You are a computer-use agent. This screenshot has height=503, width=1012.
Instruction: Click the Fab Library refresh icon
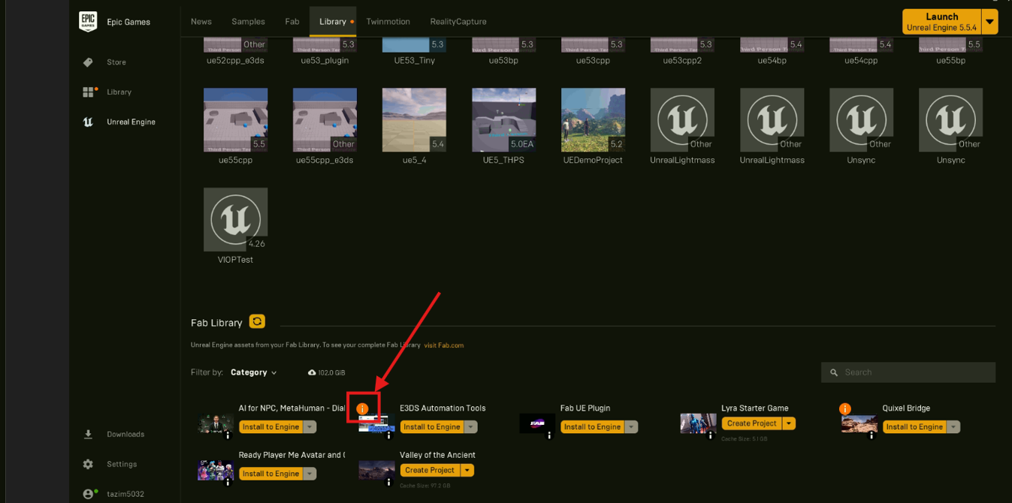257,321
